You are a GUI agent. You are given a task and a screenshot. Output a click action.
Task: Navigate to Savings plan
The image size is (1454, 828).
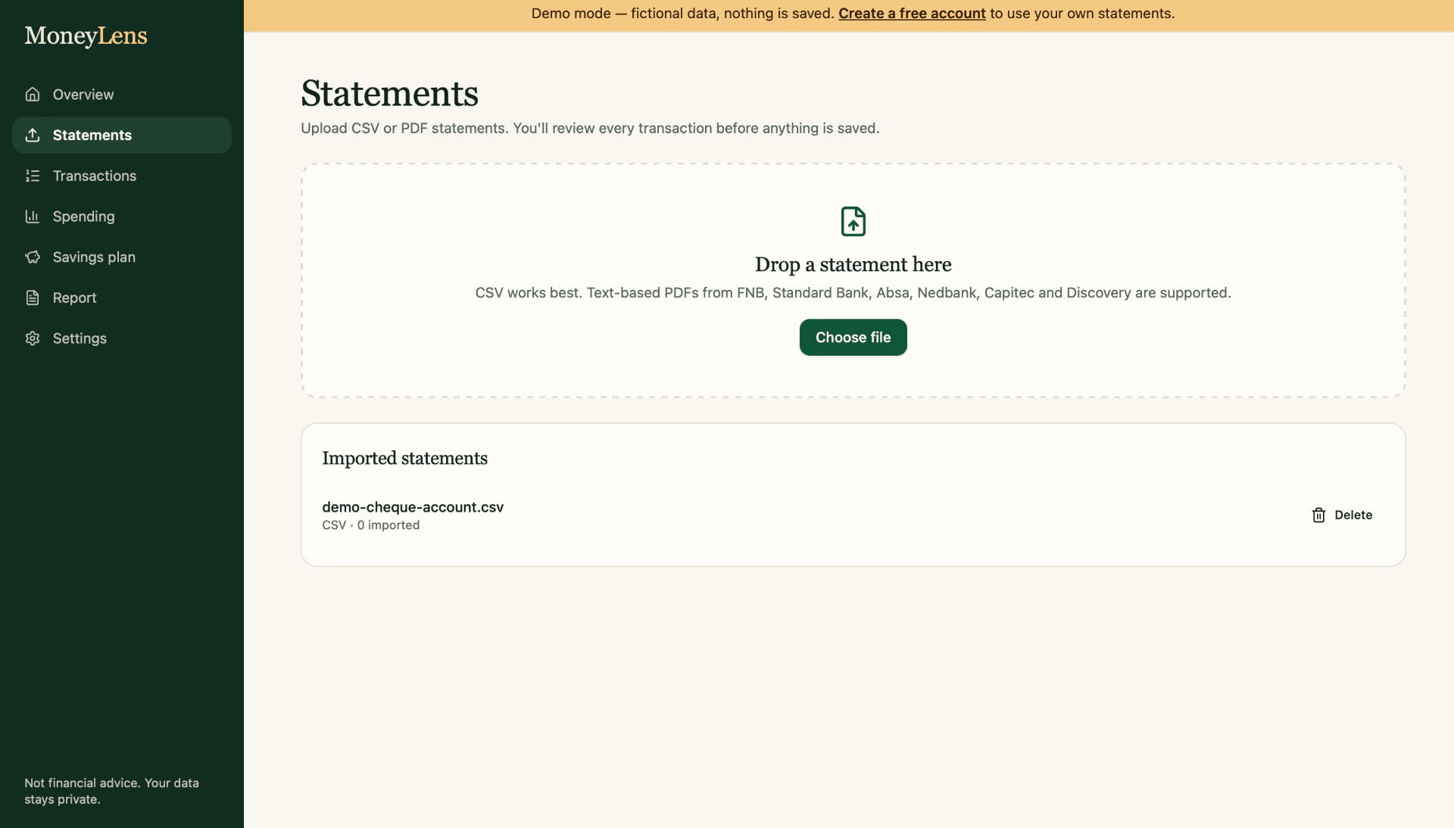pos(122,257)
